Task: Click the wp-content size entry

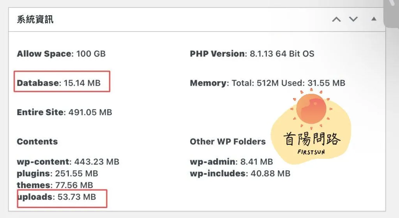Action: [68, 162]
